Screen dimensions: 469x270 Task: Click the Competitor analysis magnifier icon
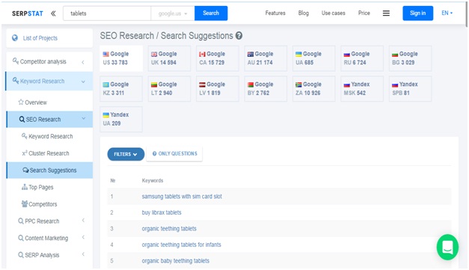pos(16,61)
